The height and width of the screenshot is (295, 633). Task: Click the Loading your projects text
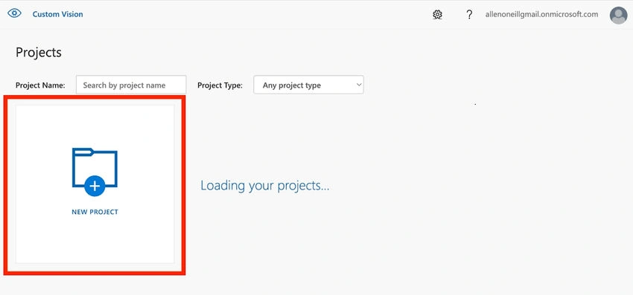265,186
